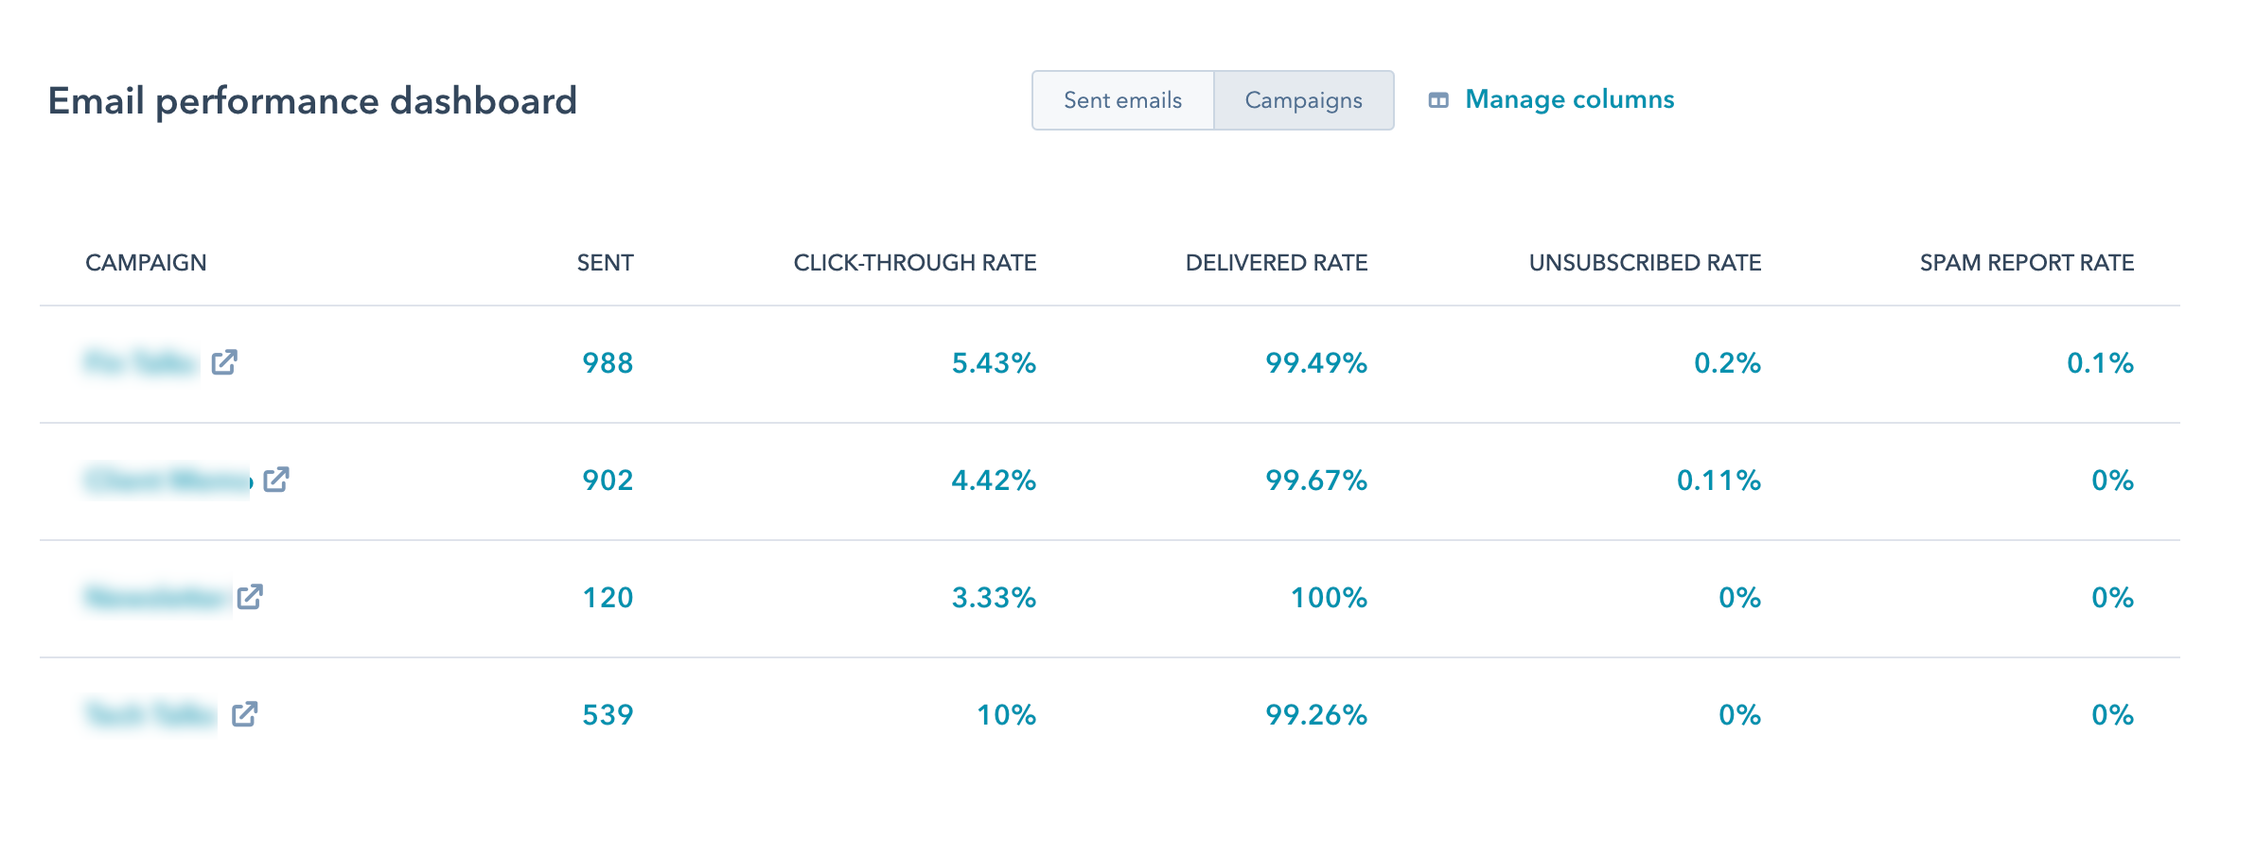This screenshot has width=2256, height=857.
Task: Click the Sent column header
Action: tap(606, 263)
